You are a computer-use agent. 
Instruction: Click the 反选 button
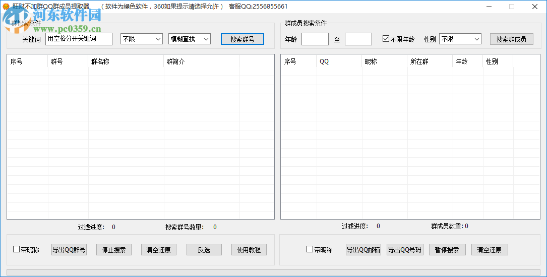[204, 249]
